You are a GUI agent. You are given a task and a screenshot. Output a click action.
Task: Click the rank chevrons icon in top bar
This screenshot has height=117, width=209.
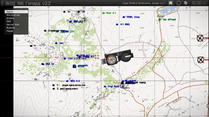coord(170,3)
